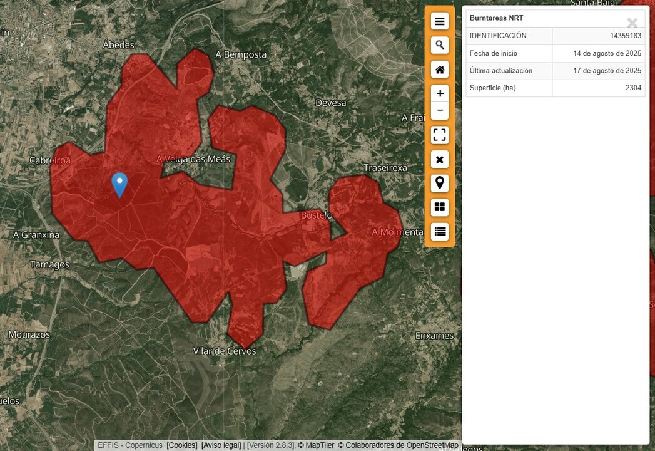Select surface value 2304
This screenshot has height=451, width=655.
(x=633, y=88)
